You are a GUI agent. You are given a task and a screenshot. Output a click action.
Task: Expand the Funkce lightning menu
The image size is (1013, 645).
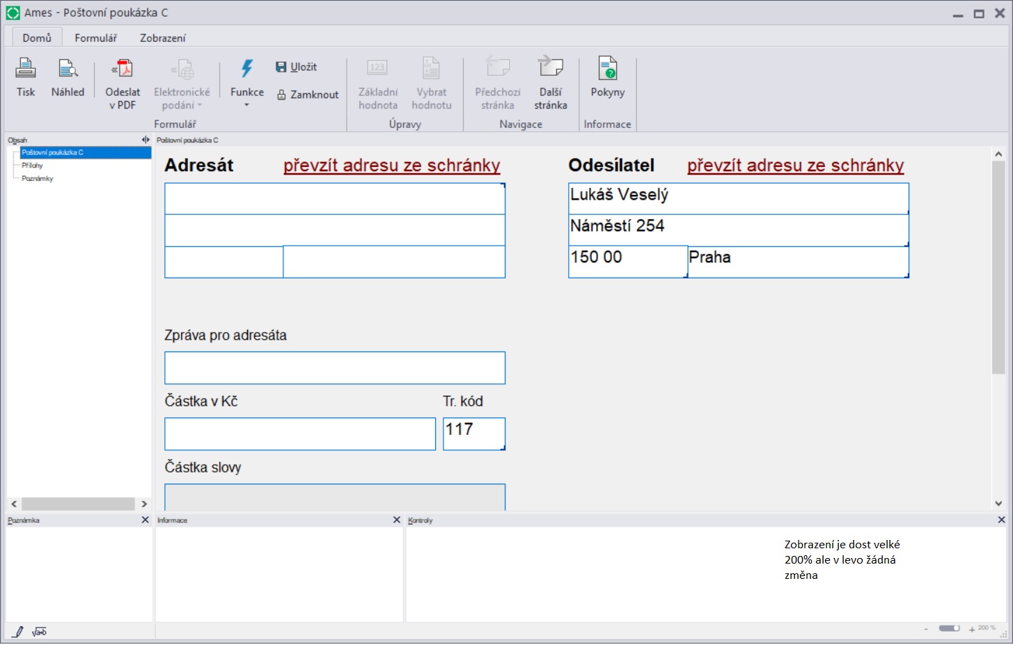[247, 83]
